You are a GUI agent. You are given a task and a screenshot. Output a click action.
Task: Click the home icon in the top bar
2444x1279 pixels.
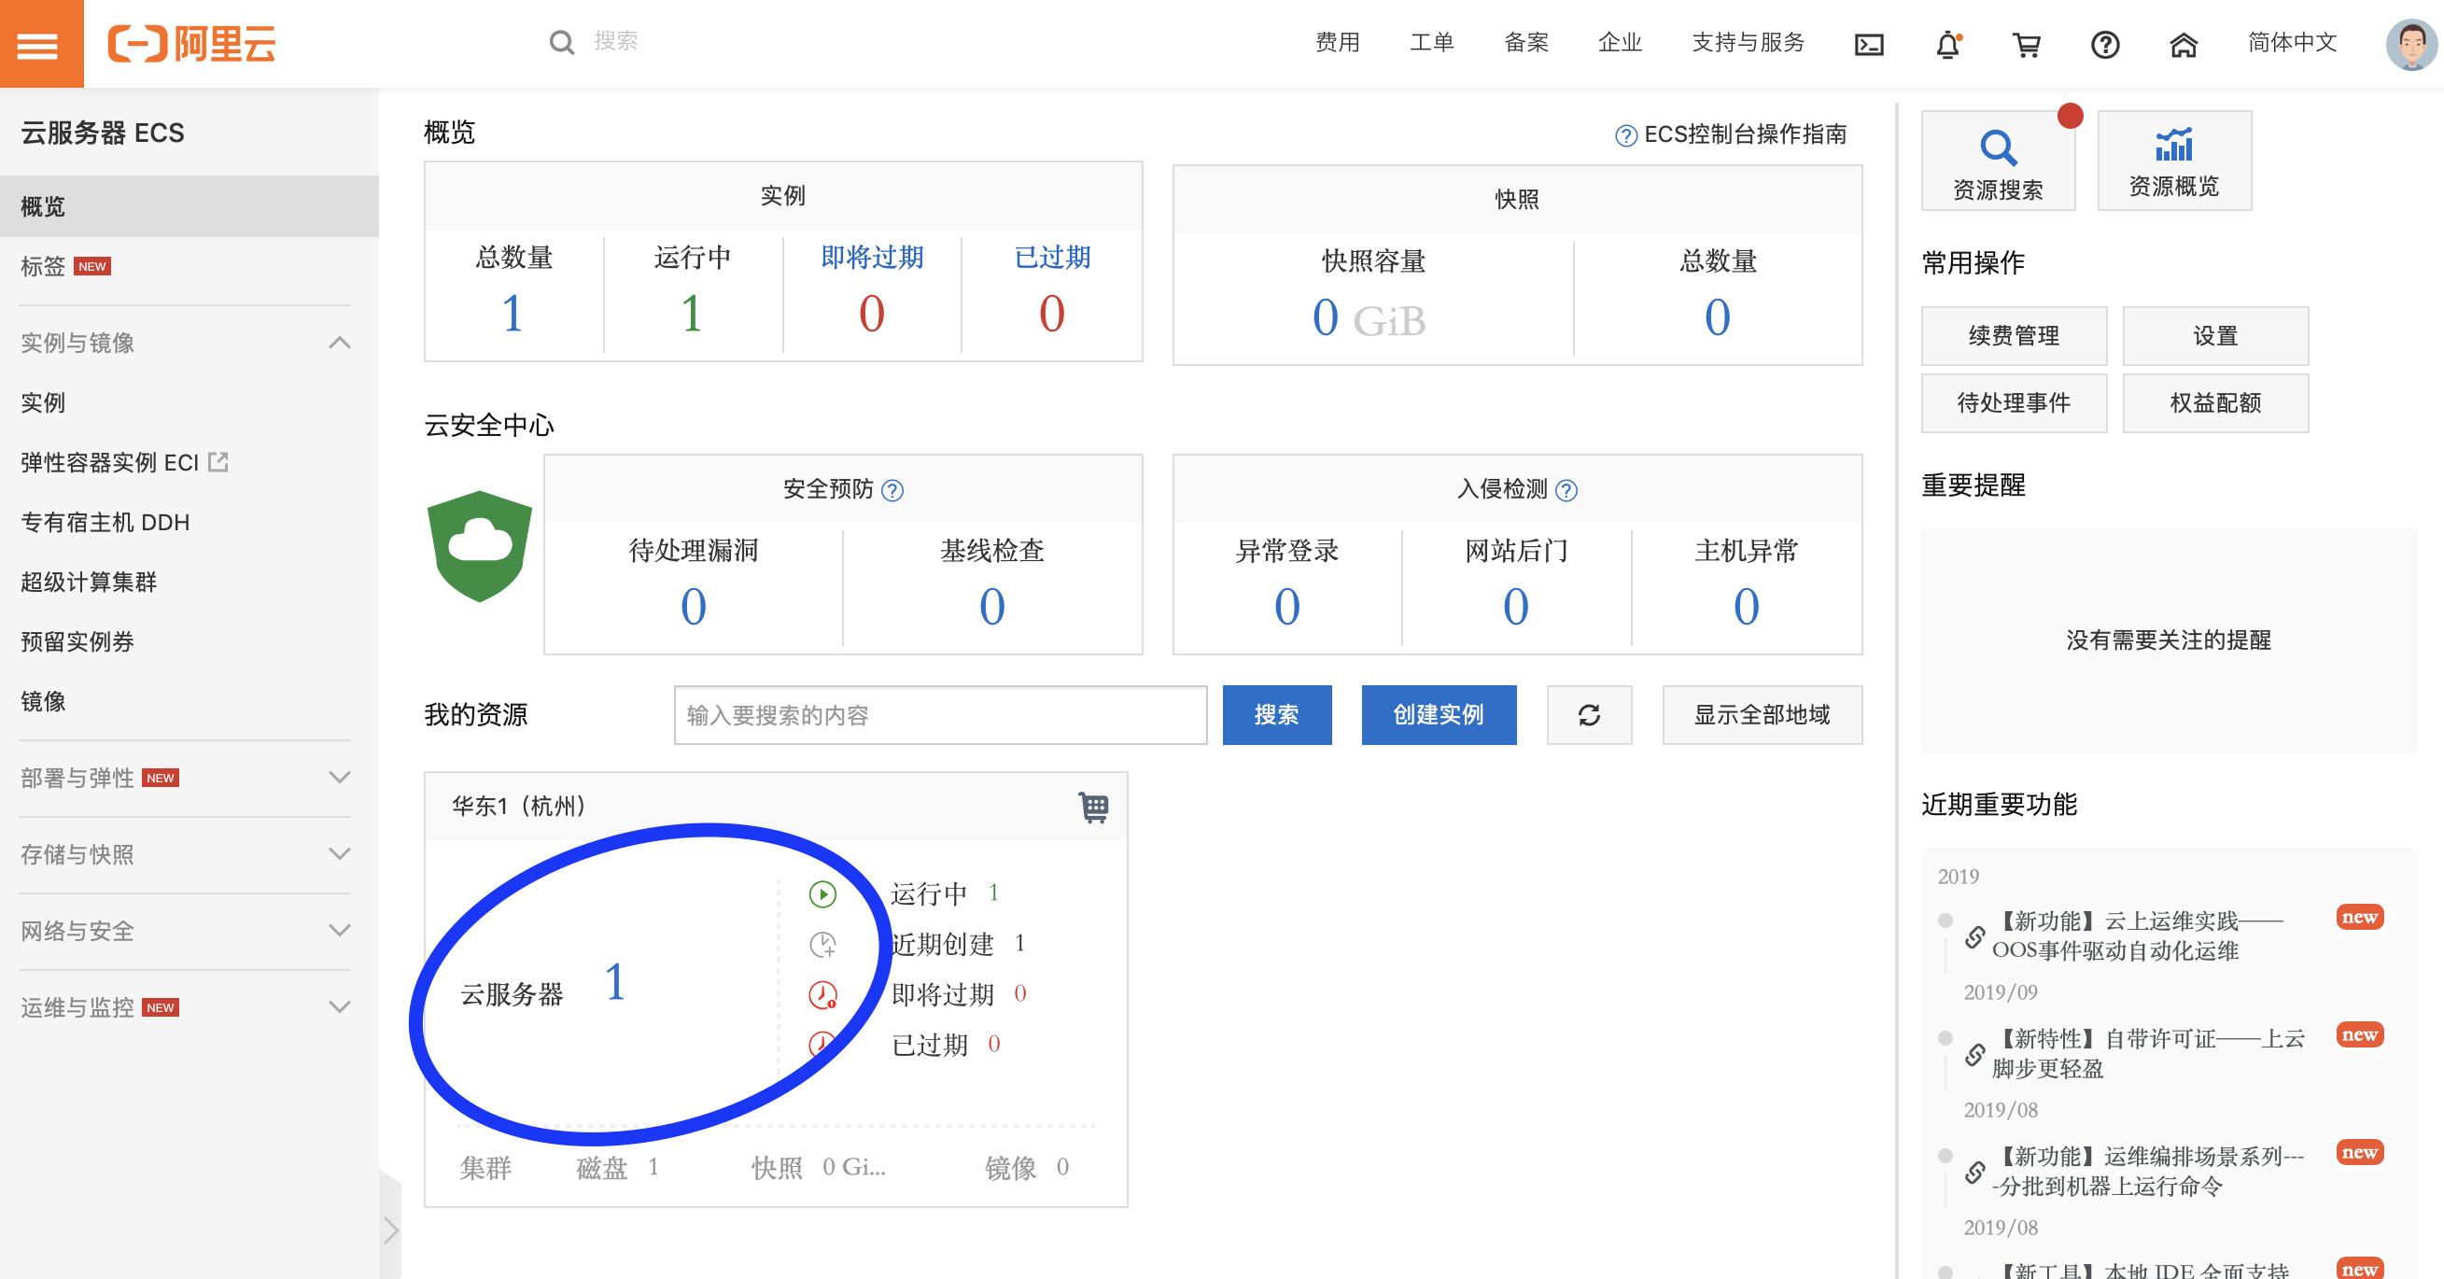[x=2184, y=45]
